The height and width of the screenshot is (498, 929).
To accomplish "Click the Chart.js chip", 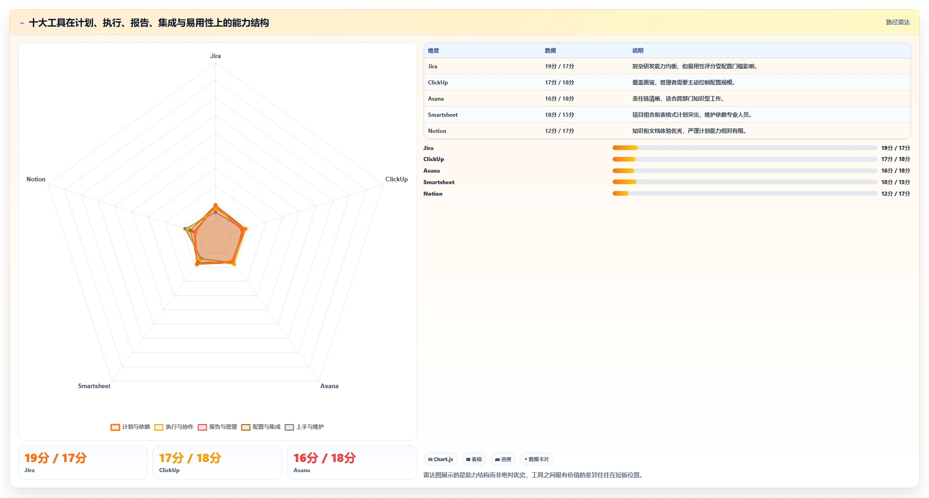I will (441, 459).
